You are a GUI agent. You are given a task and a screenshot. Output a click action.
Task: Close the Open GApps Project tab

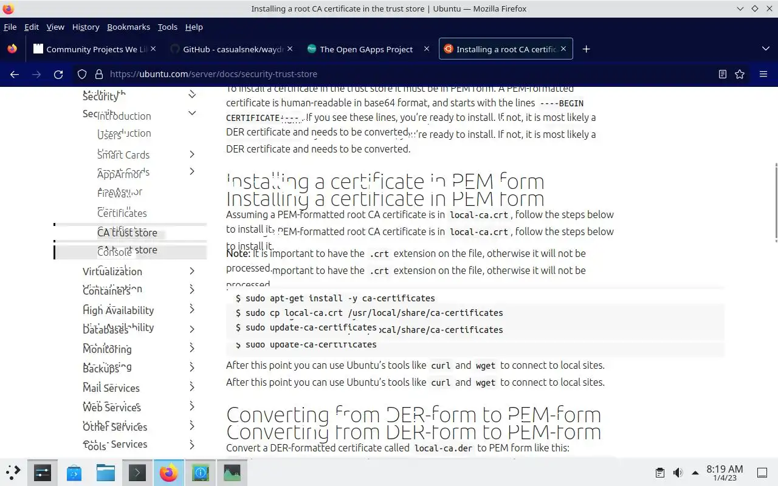pos(427,49)
